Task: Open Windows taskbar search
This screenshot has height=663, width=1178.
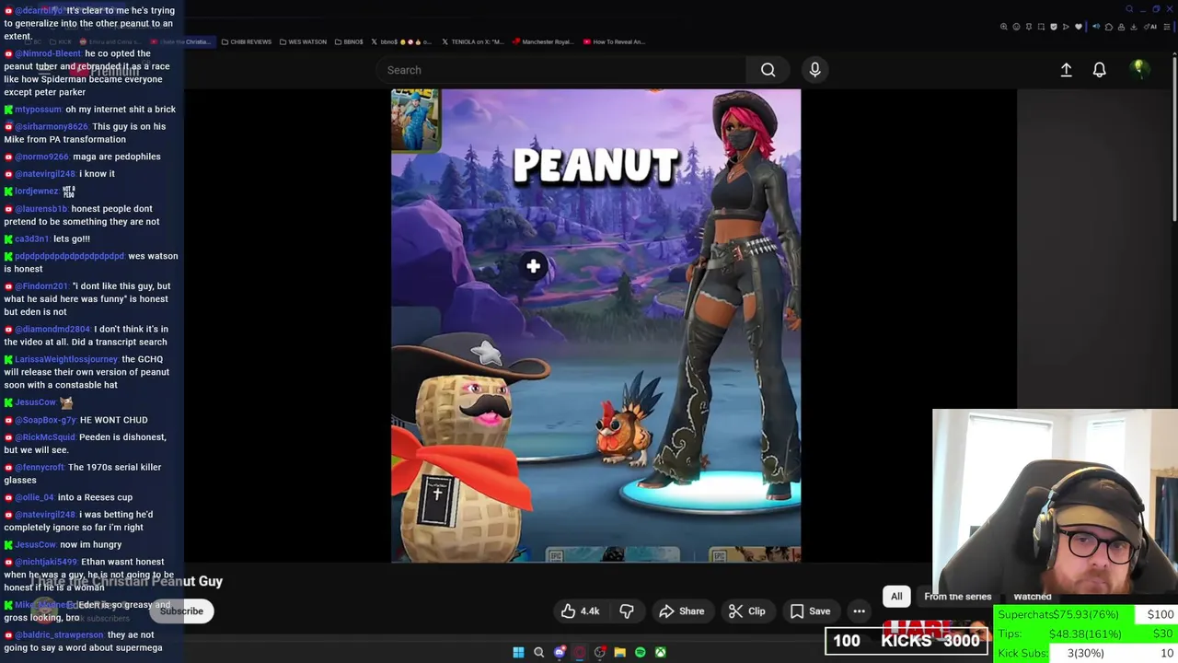Action: coord(539,652)
